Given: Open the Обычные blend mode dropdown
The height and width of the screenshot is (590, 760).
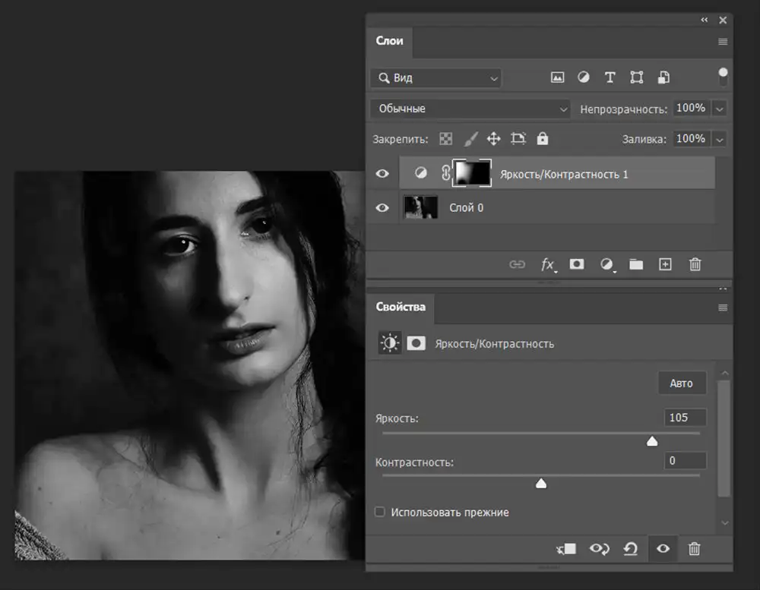Looking at the screenshot, I should 470,109.
